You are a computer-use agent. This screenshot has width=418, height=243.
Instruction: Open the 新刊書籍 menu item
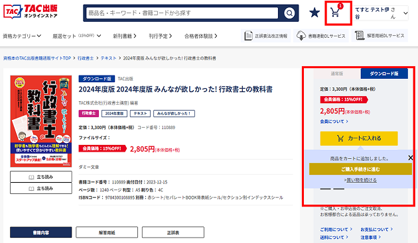pyautogui.click(x=125, y=36)
